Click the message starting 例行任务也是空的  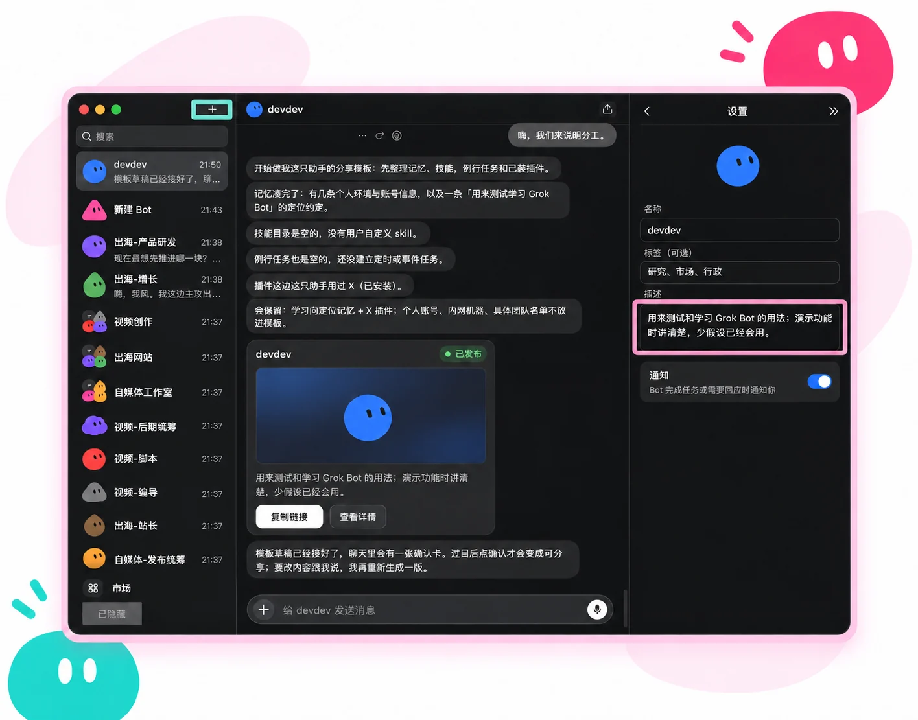coord(351,259)
